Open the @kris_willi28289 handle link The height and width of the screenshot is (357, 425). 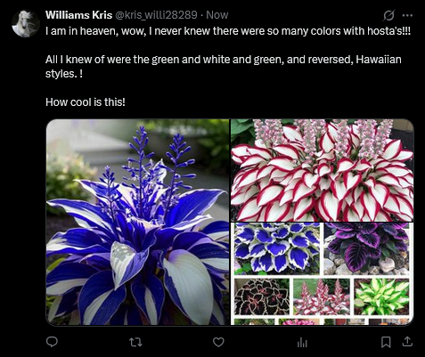156,15
